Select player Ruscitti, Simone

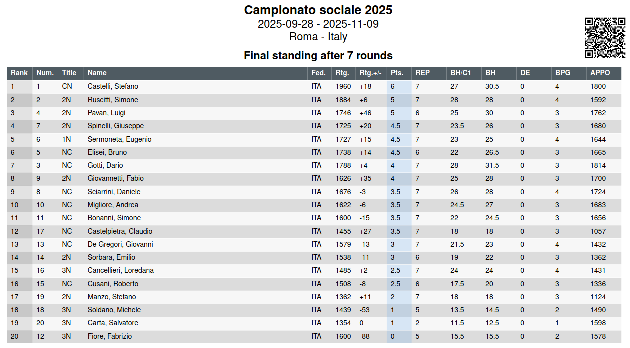coord(113,100)
